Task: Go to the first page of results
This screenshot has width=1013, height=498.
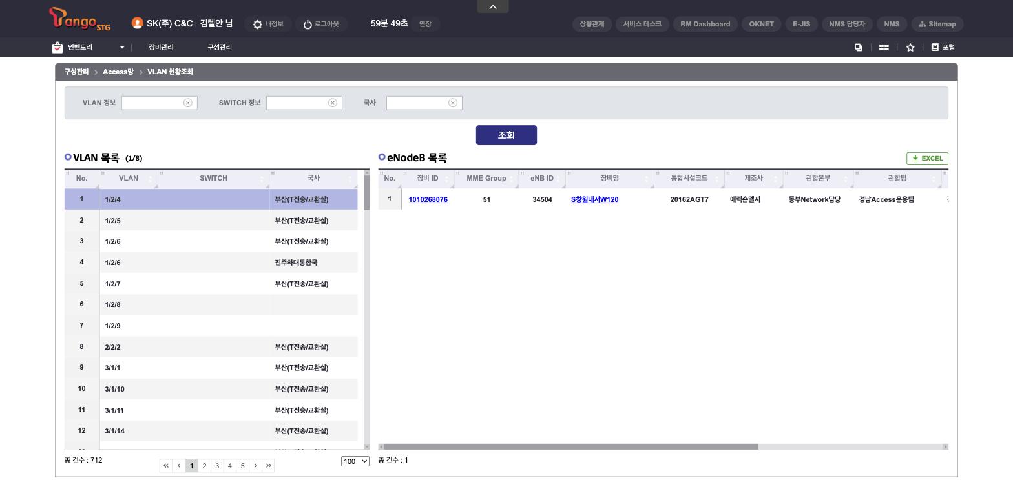Action: [x=166, y=466]
